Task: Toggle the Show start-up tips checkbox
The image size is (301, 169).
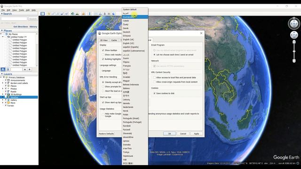Action: coord(103,102)
